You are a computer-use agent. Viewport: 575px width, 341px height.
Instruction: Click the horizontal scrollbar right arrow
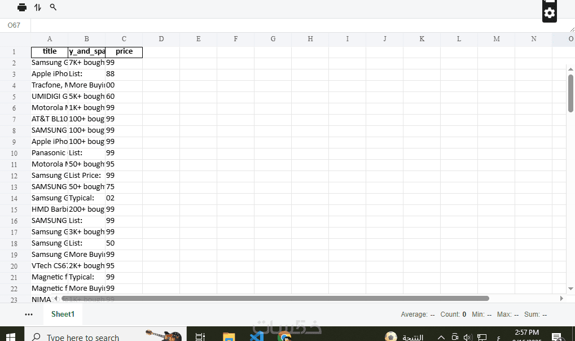tap(561, 299)
